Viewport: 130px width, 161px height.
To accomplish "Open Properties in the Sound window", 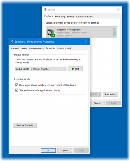I will (x=110, y=94).
